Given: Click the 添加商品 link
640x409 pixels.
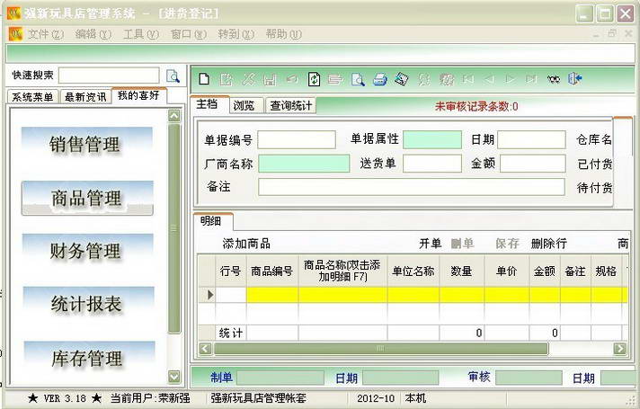Looking at the screenshot, I should [246, 244].
